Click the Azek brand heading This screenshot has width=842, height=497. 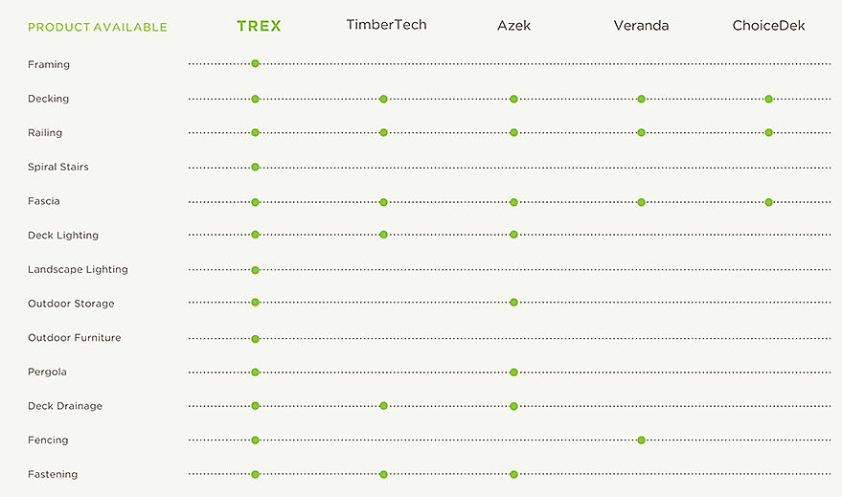pos(513,26)
